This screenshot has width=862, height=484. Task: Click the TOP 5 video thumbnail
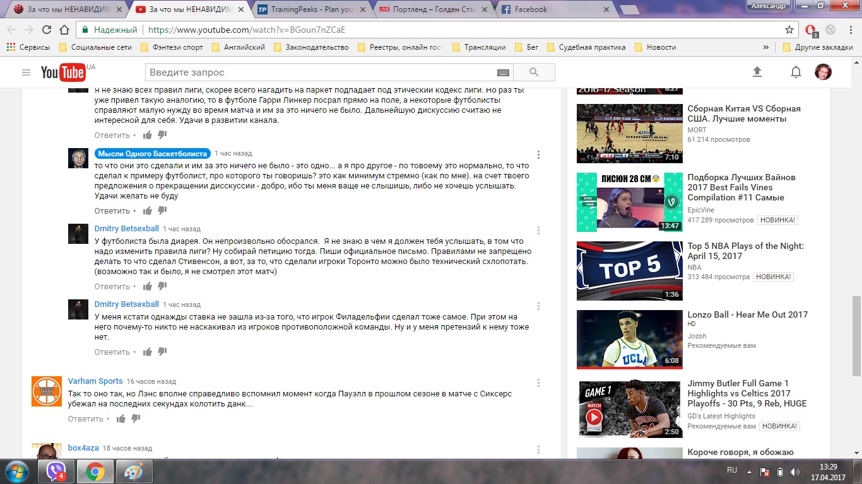[x=630, y=271]
